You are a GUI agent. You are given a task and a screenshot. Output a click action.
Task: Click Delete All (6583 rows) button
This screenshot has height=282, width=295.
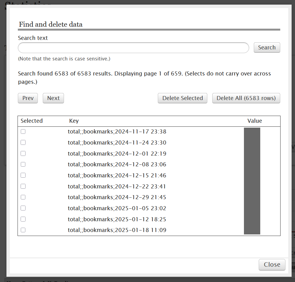click(246, 98)
